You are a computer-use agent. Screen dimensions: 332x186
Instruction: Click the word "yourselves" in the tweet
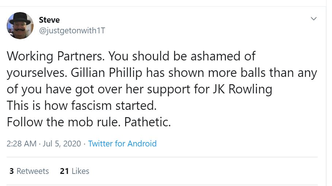pos(34,73)
